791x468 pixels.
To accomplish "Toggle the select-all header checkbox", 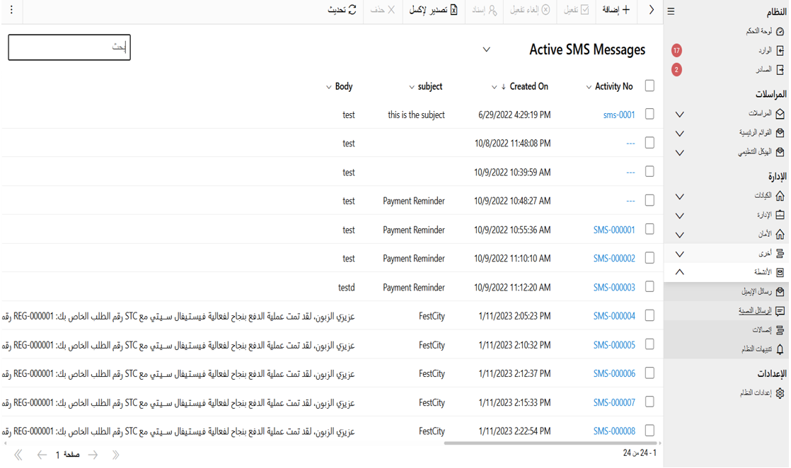I will 649,86.
